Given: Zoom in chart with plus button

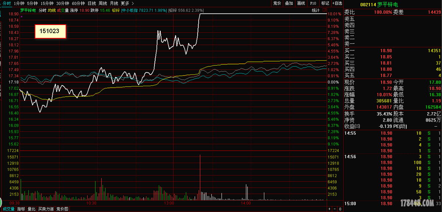Looking at the screenshot, I should tap(330, 209).
